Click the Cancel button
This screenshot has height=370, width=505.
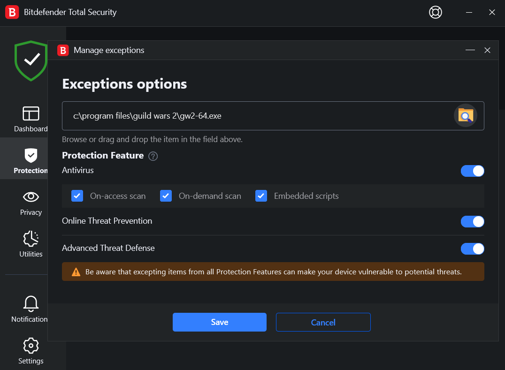323,322
